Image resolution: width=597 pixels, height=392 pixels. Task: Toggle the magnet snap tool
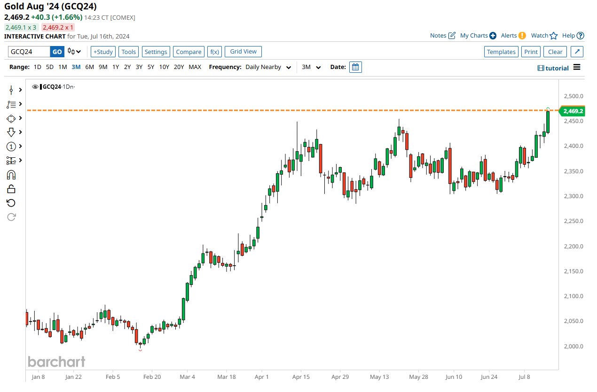[11, 175]
